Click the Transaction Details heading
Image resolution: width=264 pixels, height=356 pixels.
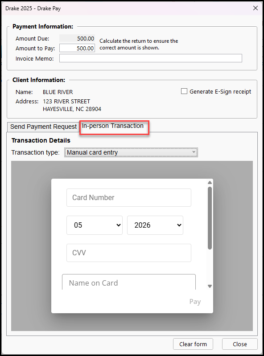point(41,140)
